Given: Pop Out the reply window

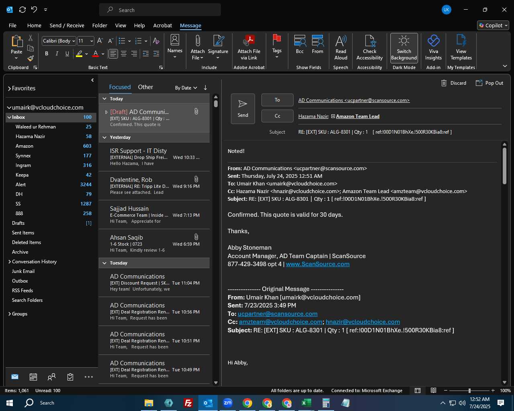Looking at the screenshot, I should coord(489,83).
